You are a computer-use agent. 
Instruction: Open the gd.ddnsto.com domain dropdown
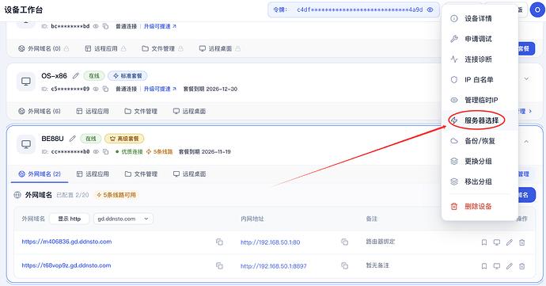tap(123, 219)
